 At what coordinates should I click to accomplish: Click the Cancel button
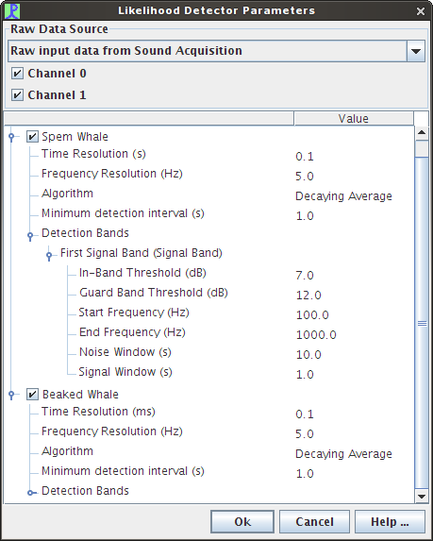(314, 522)
